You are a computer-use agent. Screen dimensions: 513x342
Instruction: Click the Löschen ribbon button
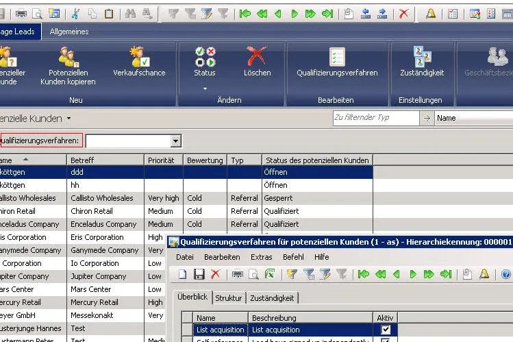click(x=257, y=62)
